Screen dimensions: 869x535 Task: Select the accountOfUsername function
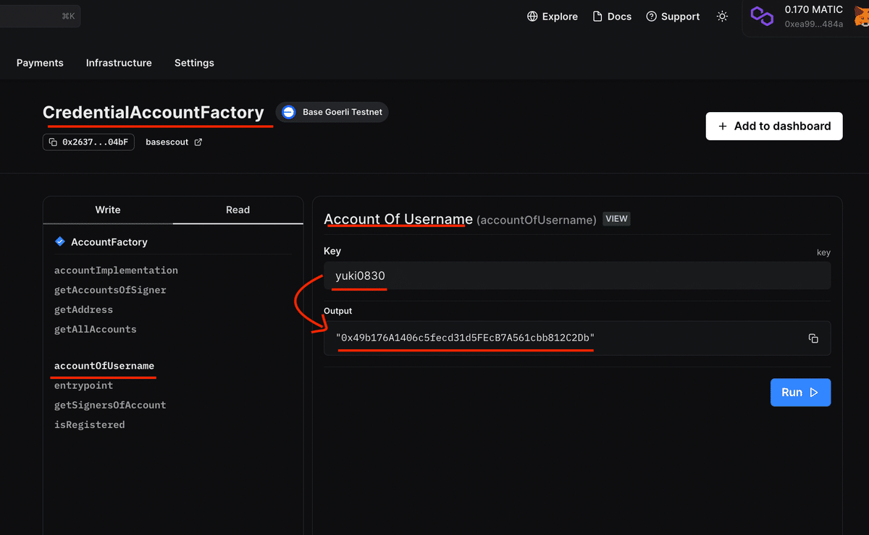104,366
